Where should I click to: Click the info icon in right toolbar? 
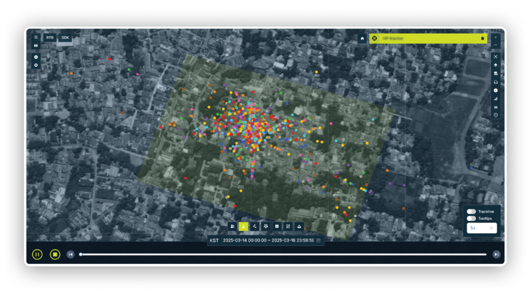coord(496,90)
